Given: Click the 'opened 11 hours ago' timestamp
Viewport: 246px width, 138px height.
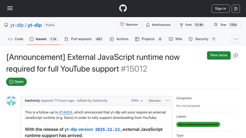Looking at the screenshot, I should [58, 101].
